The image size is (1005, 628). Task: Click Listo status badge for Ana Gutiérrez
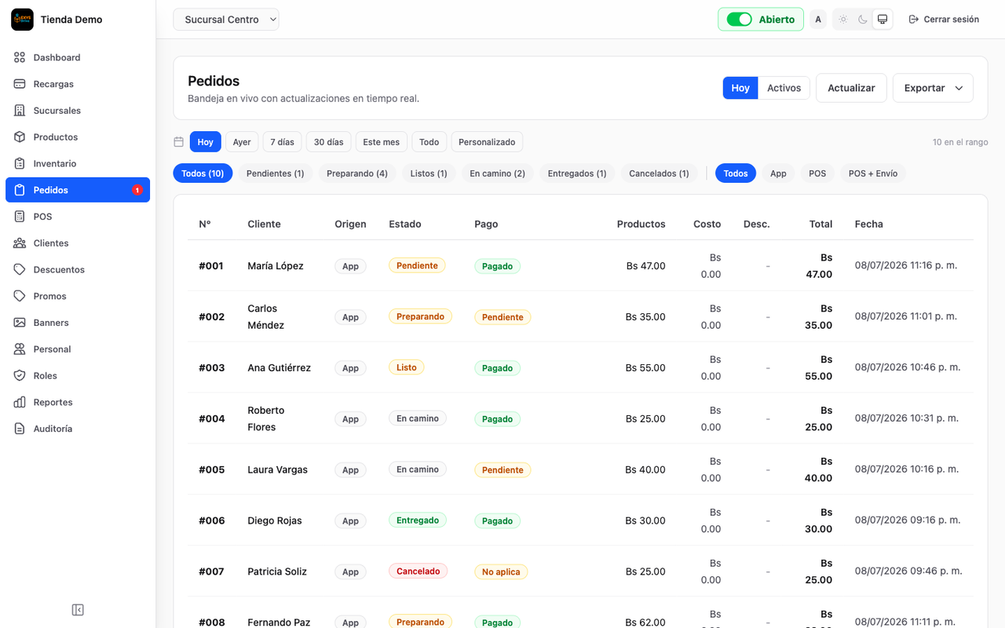[x=407, y=367]
